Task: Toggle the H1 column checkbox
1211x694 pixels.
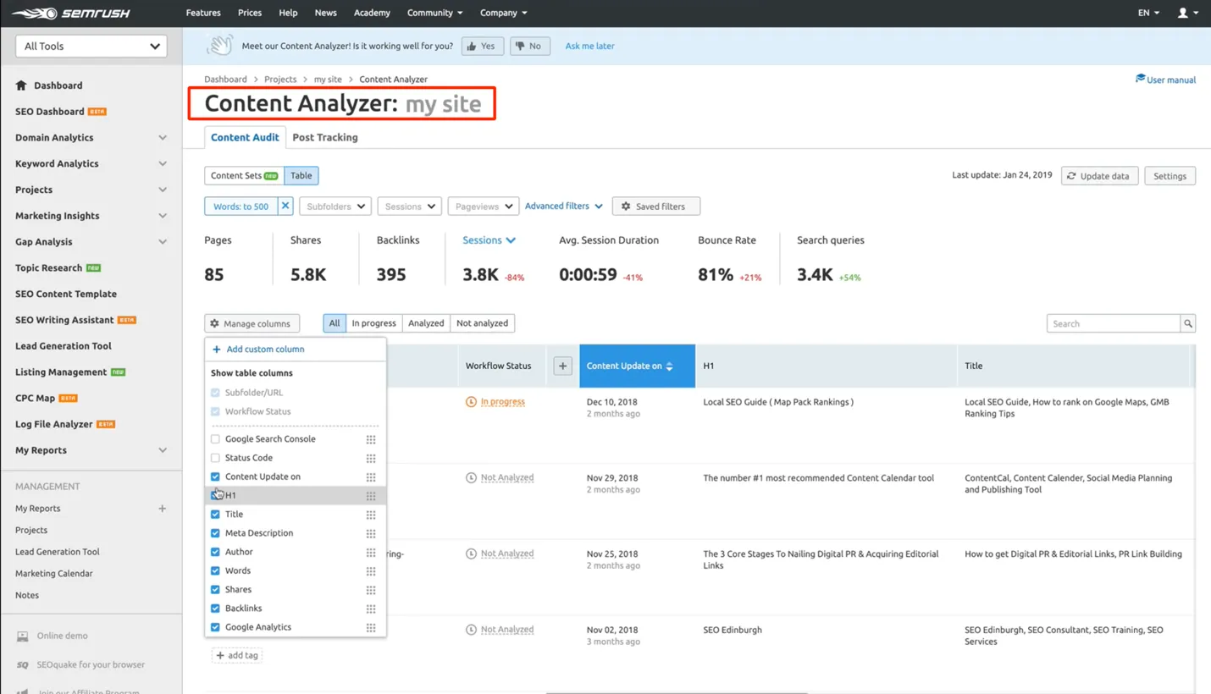Action: click(x=215, y=495)
